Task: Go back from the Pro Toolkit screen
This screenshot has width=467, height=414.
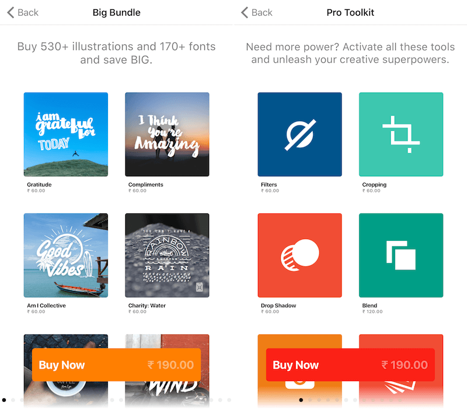Action: 256,12
